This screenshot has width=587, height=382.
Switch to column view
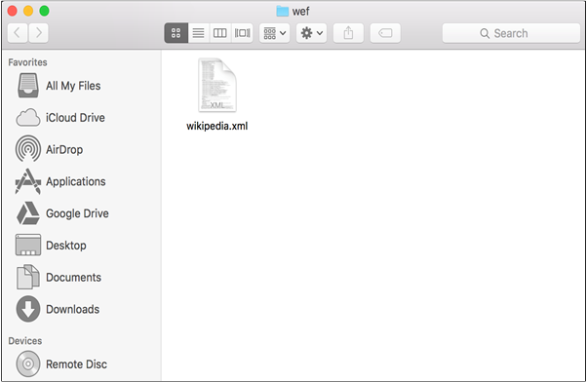click(220, 33)
